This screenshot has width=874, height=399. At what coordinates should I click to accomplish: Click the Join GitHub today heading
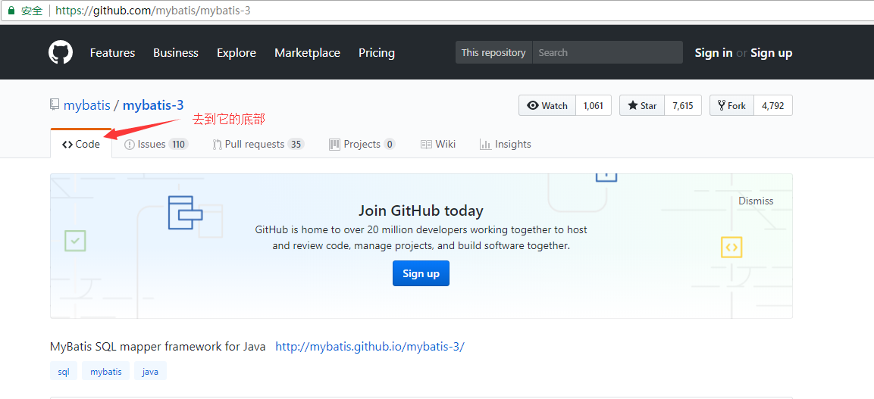pyautogui.click(x=421, y=211)
